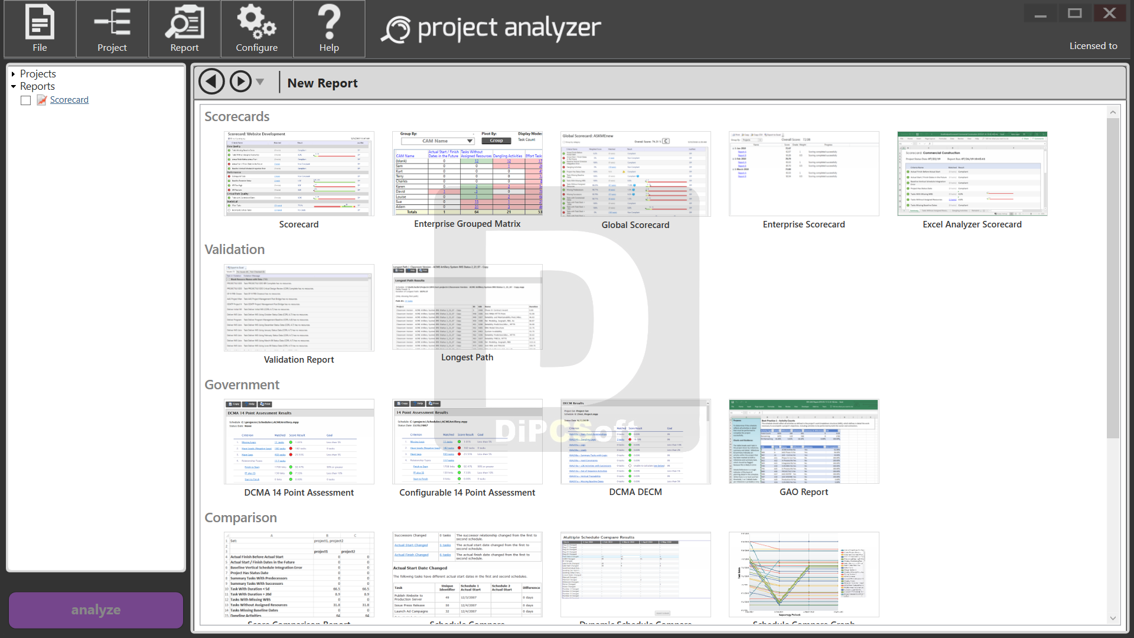The width and height of the screenshot is (1134, 638).
Task: Select the Schedule Compare thumbnail
Action: 467,575
